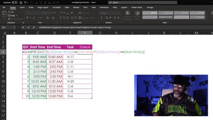
Task: Apply the Check Cell style
Action: click(166, 17)
